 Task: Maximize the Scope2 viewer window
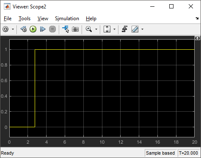tap(171, 6)
